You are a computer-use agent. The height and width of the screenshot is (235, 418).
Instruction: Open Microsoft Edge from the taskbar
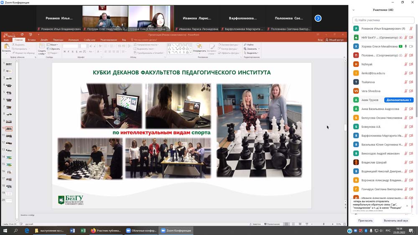click(x=27, y=230)
